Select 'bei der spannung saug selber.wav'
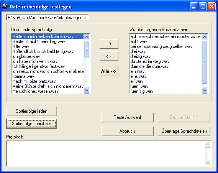The image size is (218, 173). pyautogui.click(x=166, y=46)
